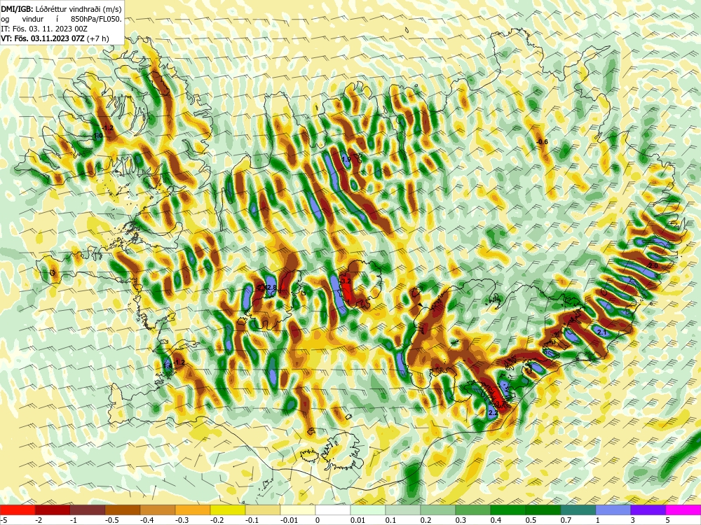Image resolution: width=701 pixels, height=525 pixels.
Task: Click the '2.1' value label on the map
Action: (x=601, y=332)
